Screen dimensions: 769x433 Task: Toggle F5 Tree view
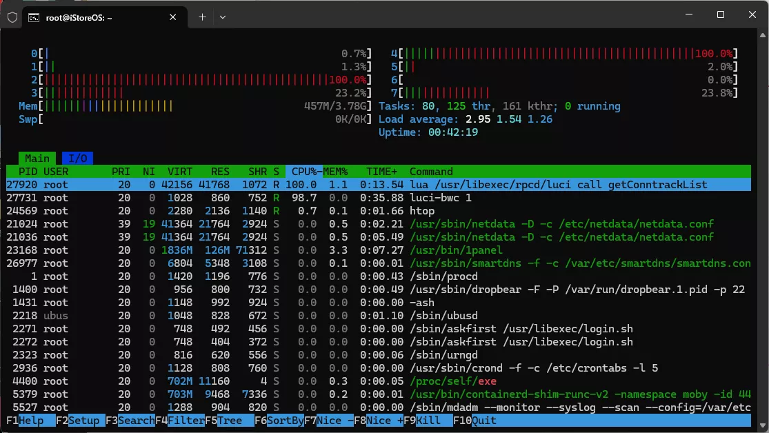(231, 421)
